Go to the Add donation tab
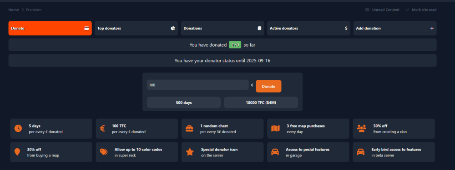Image resolution: width=455 pixels, height=170 pixels. point(395,28)
